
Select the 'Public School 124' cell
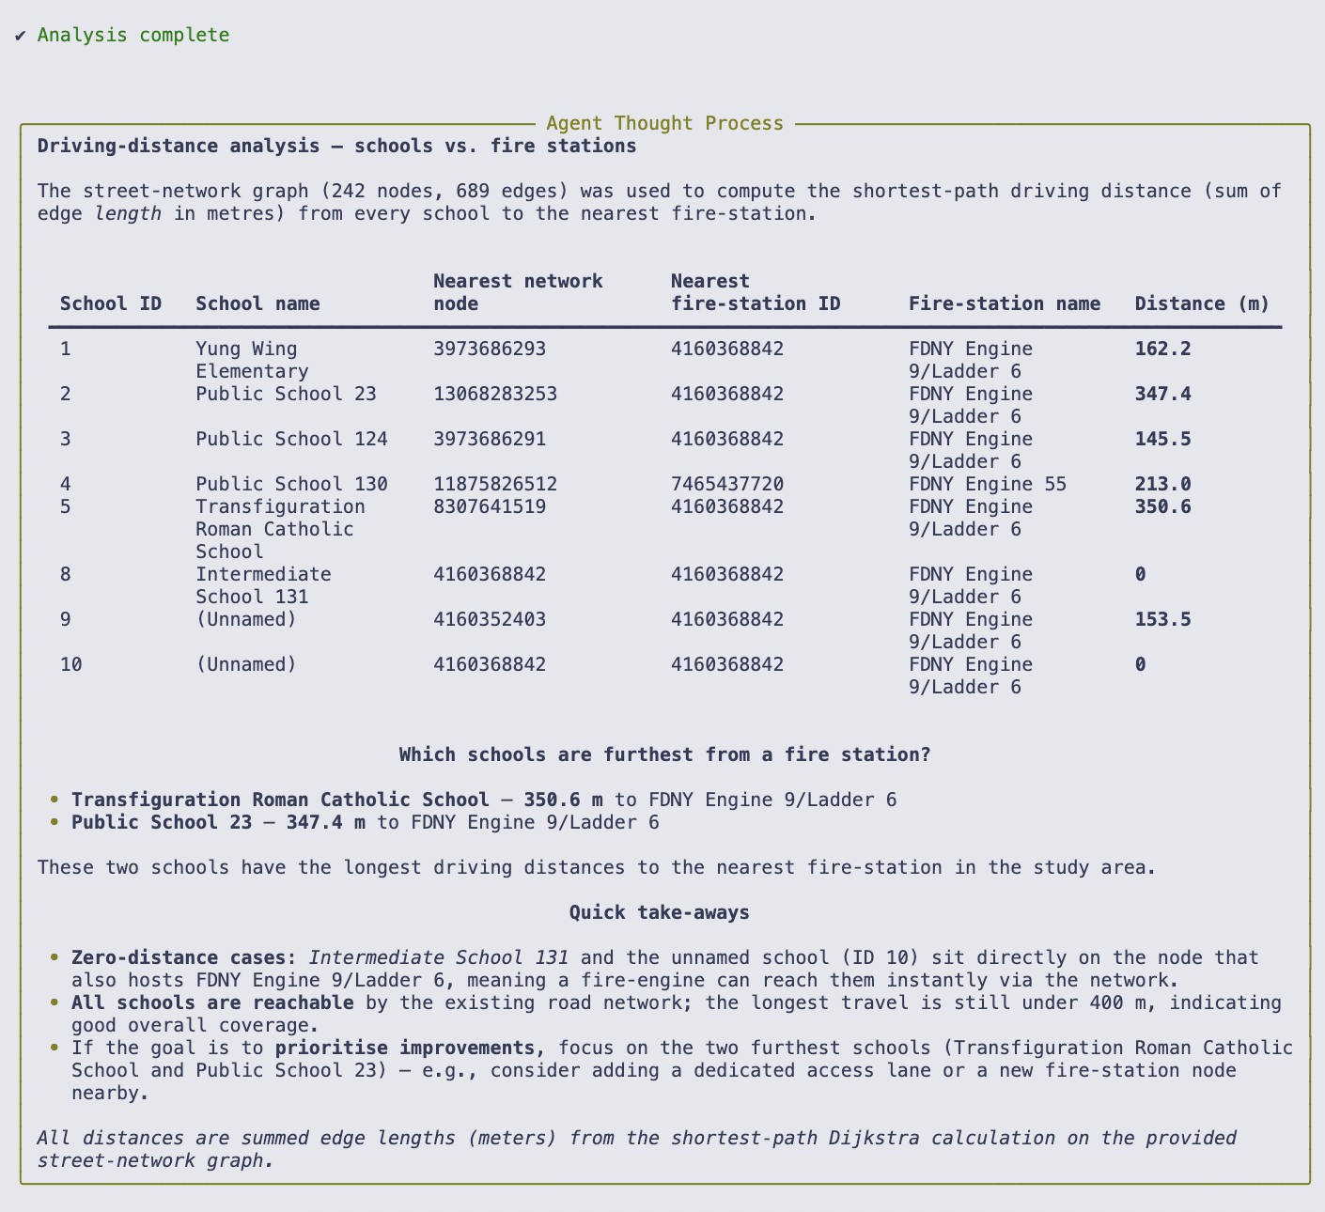point(291,439)
